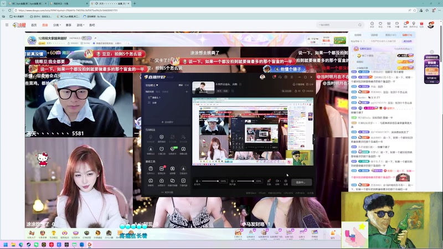
Task: Expand the 游戏 dropdown in the navbar
Action: point(80,25)
